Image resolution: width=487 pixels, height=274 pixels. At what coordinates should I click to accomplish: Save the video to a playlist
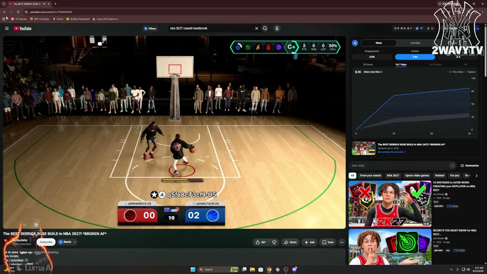click(x=328, y=242)
